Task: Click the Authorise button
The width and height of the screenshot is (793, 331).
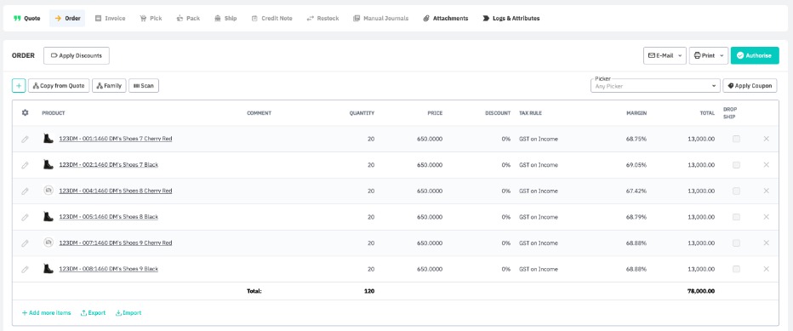Action: tap(755, 55)
